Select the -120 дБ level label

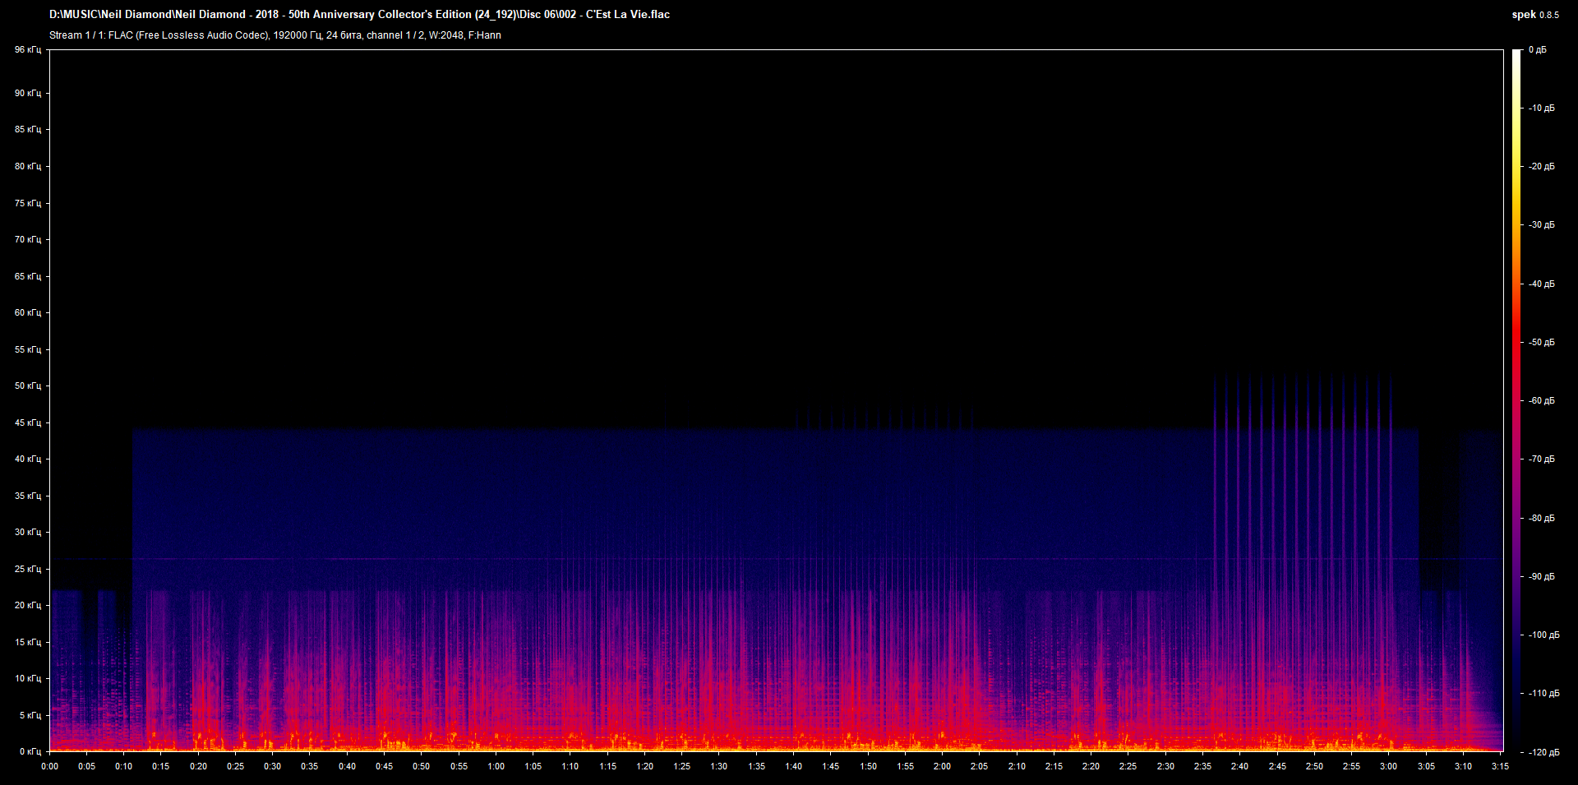(1543, 752)
